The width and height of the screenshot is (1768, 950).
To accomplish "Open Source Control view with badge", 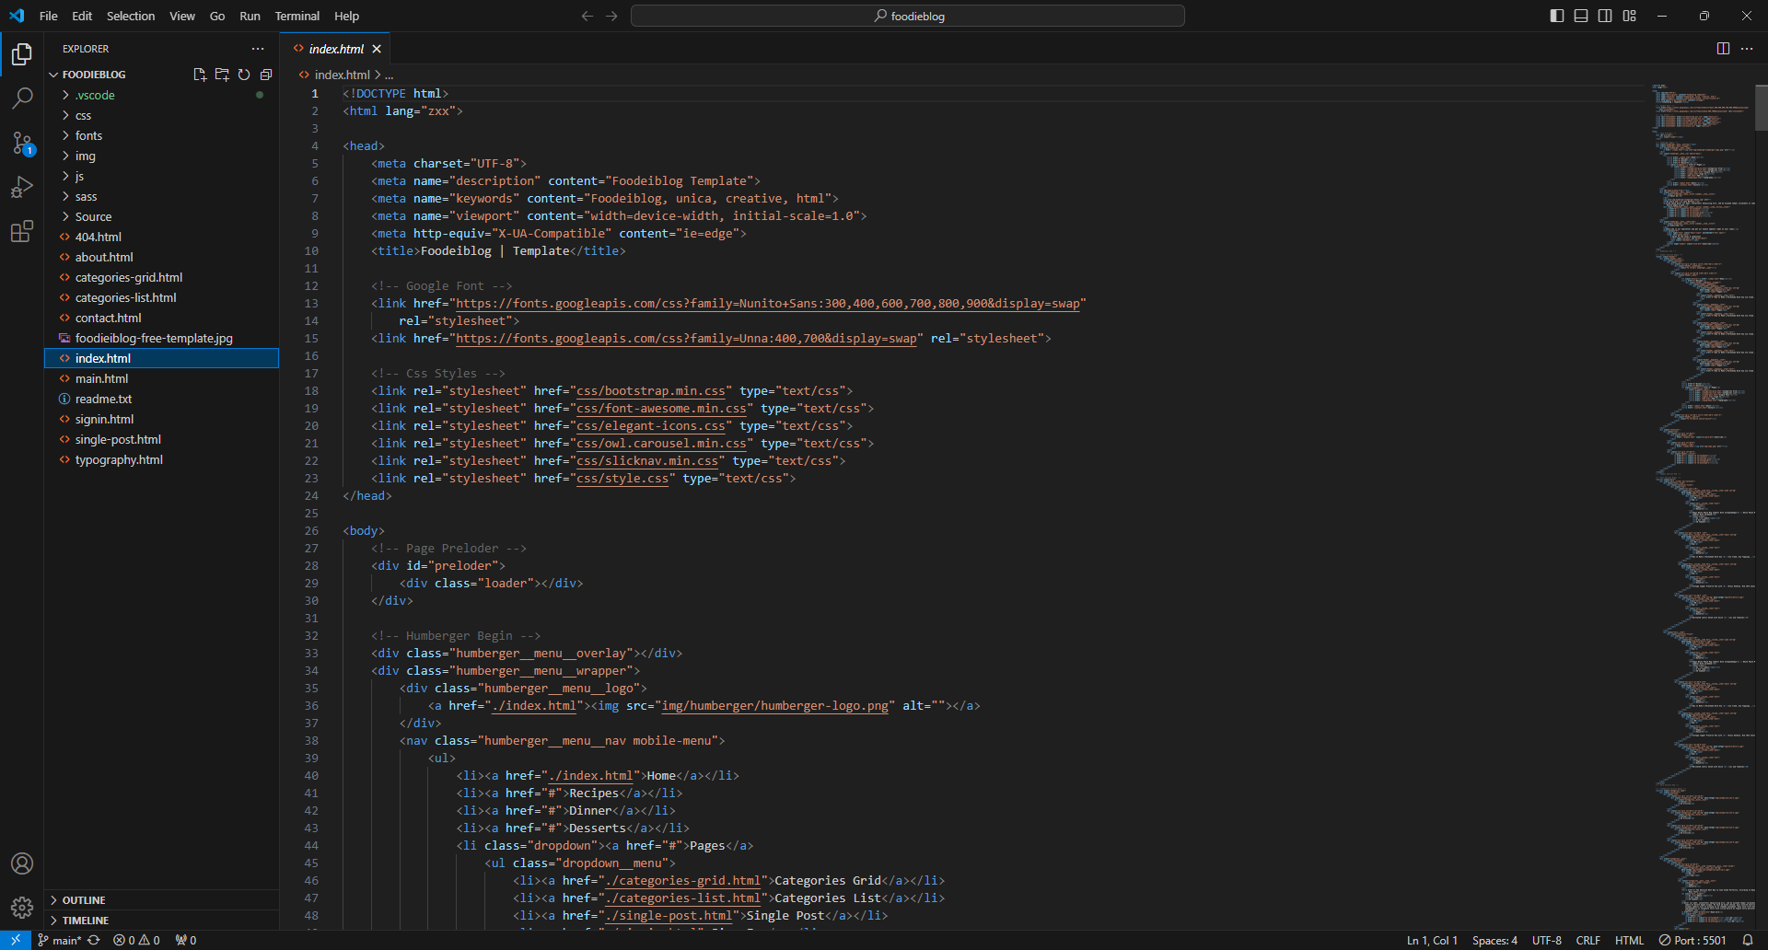I will [x=22, y=143].
